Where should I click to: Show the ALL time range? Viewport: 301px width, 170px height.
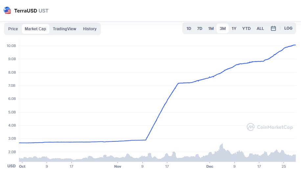point(260,28)
